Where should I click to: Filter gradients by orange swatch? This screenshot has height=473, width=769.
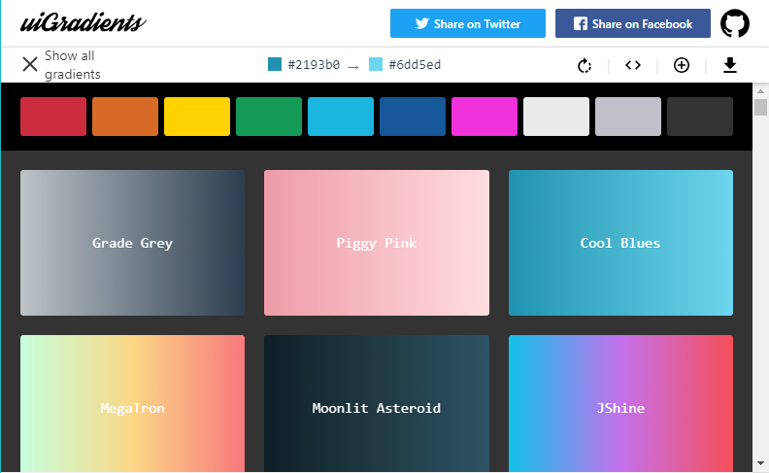coord(125,117)
